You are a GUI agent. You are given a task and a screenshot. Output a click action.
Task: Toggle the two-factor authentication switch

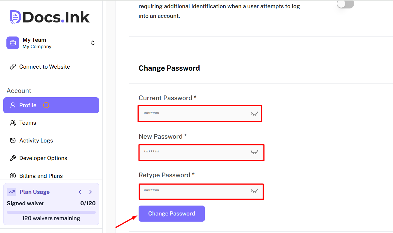(345, 4)
